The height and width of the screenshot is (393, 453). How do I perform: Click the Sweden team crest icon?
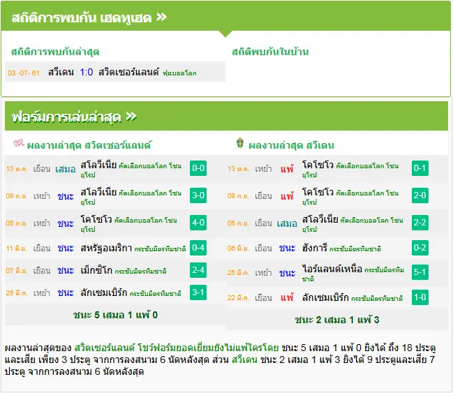[240, 143]
